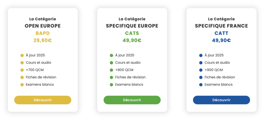
Task: Click the green bullet beside +800 QCM
Action: (111, 70)
